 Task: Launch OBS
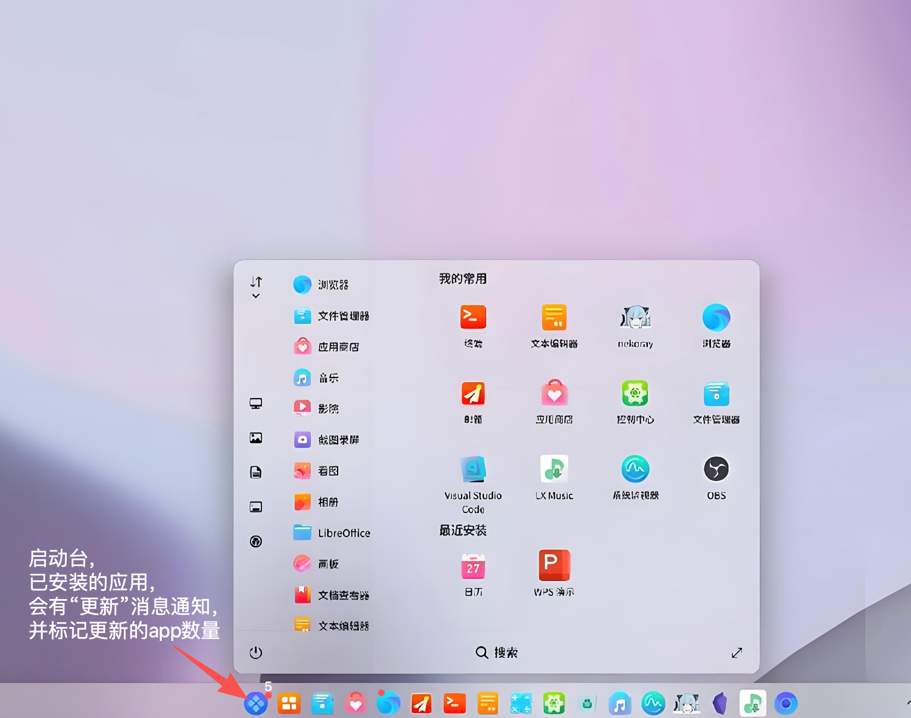(716, 469)
